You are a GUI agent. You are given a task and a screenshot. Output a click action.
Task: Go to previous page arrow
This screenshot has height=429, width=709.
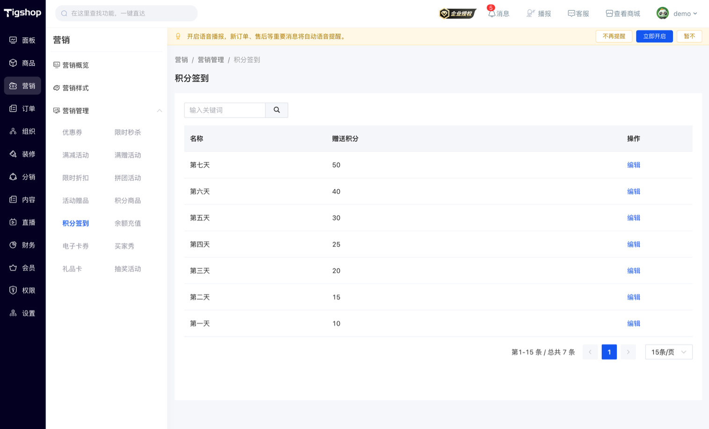pyautogui.click(x=590, y=352)
